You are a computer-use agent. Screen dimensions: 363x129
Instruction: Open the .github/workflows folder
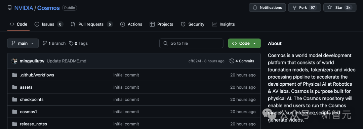(37, 75)
